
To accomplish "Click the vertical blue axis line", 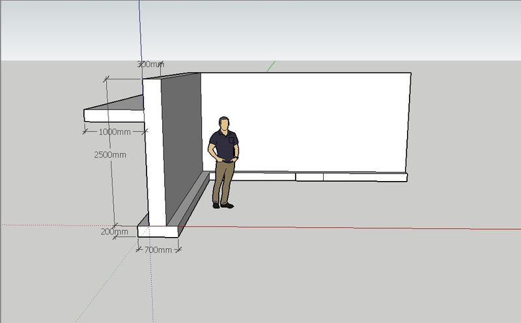I will click(x=140, y=33).
